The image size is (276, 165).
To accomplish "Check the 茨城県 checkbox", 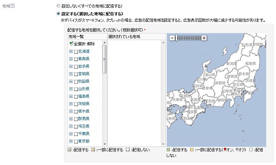I will point(76,104).
